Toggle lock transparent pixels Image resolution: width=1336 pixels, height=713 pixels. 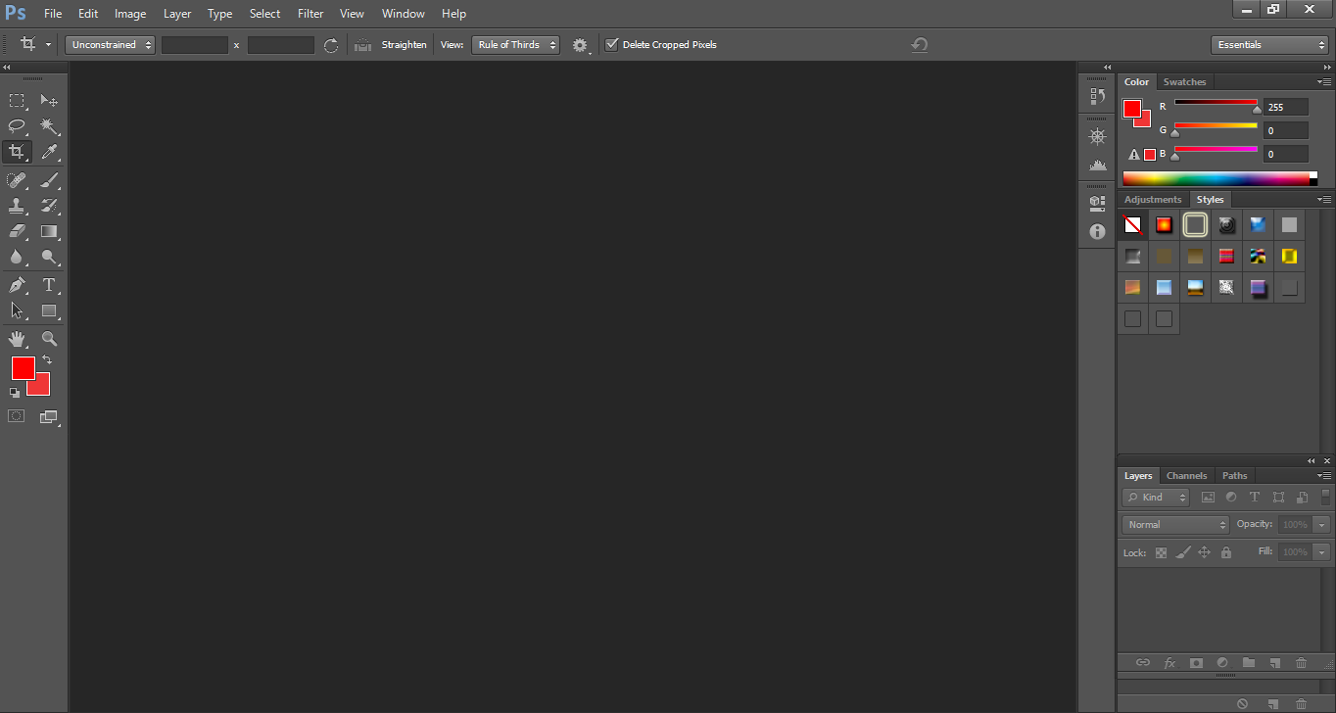[1162, 552]
